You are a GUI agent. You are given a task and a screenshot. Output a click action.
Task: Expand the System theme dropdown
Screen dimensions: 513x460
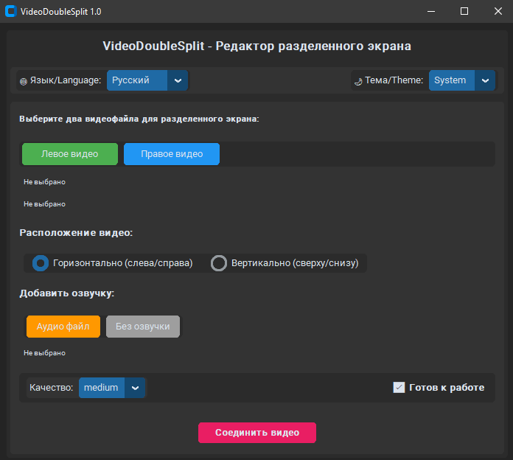[x=453, y=80]
